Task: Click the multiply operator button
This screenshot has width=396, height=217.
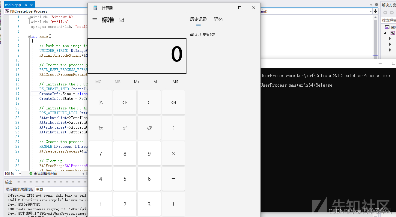Action: [173, 153]
